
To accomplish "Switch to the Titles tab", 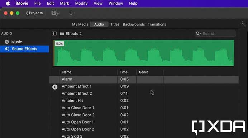I will point(115,24).
